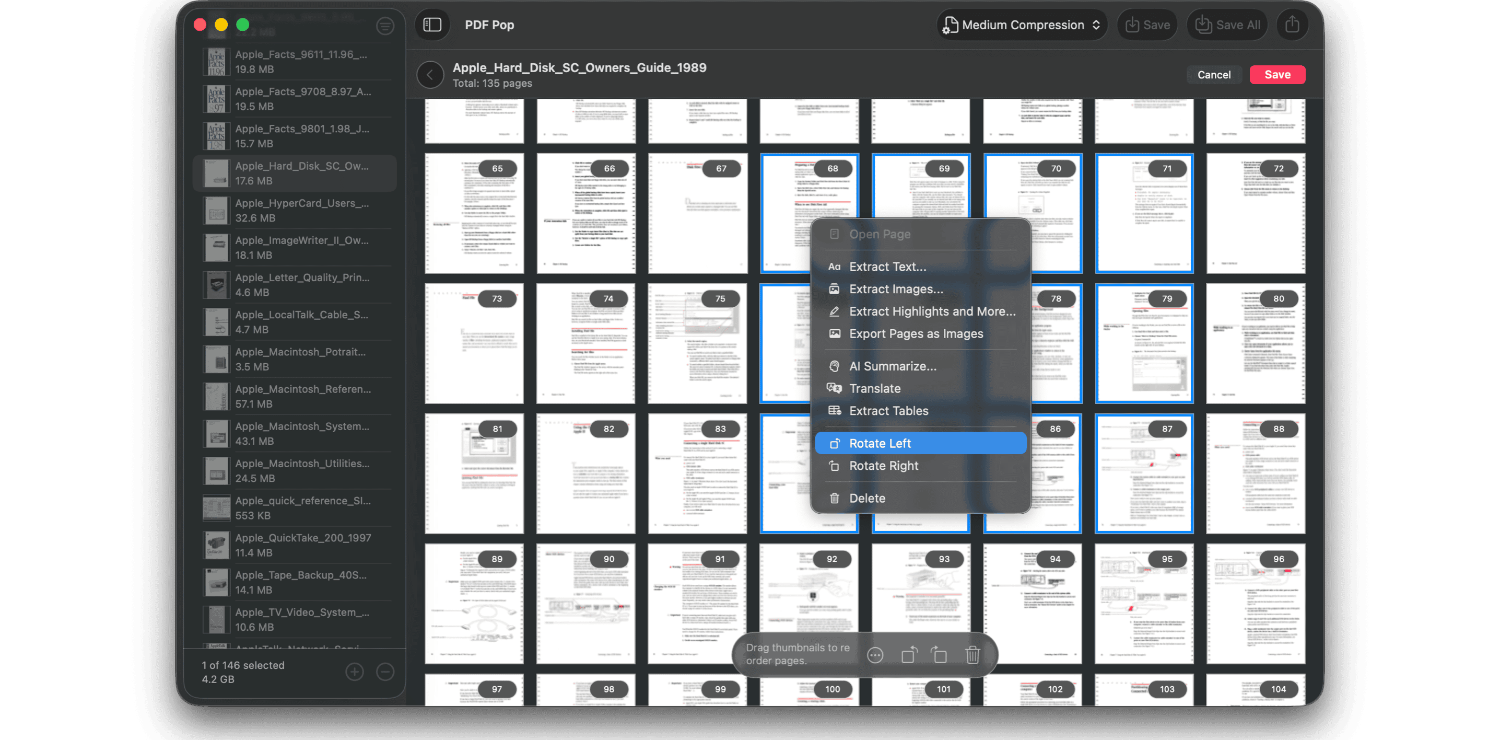Click the add file plus icon in the sidebar
1500x740 pixels.
coord(354,672)
